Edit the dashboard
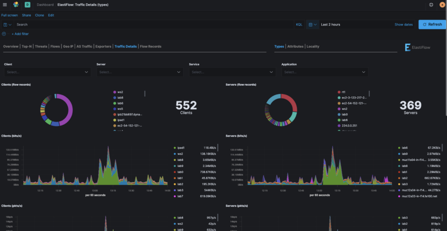Viewport: 447px width, 231px height. 51,15
